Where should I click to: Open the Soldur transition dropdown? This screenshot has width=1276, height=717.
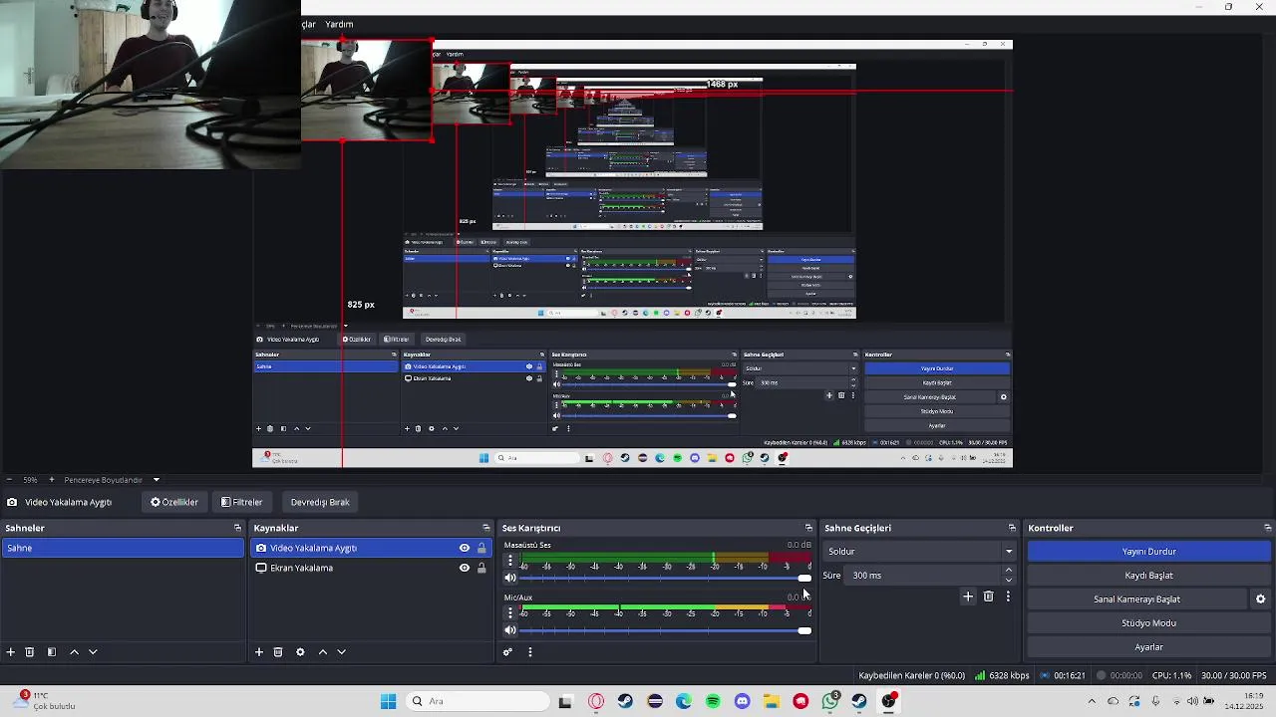pyautogui.click(x=919, y=552)
